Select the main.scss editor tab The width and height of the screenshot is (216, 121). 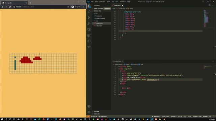(117, 5)
